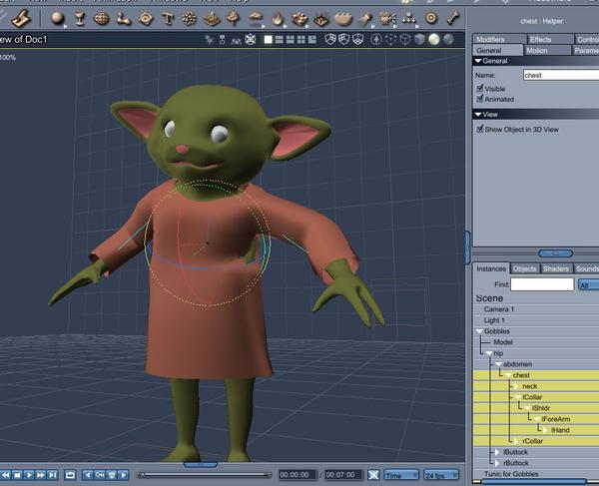The height and width of the screenshot is (486, 599).
Task: Insert a plant with tree icon
Action: [x=233, y=18]
